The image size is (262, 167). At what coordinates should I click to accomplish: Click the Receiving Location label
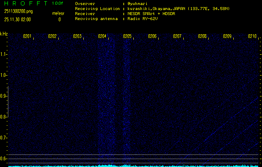97,9
